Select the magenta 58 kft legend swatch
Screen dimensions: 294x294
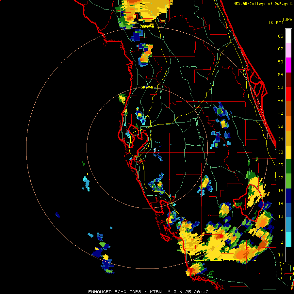(288, 65)
